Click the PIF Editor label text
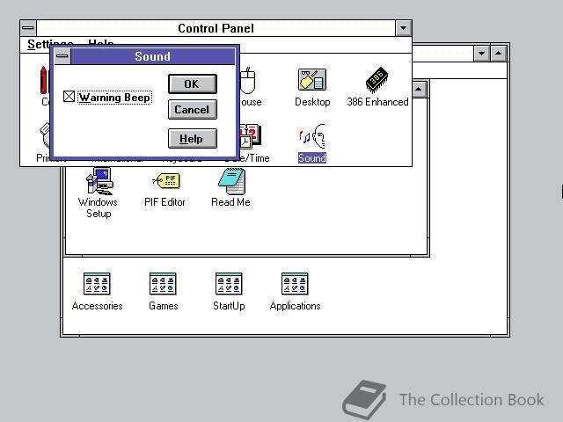The width and height of the screenshot is (563, 422). coord(165,202)
